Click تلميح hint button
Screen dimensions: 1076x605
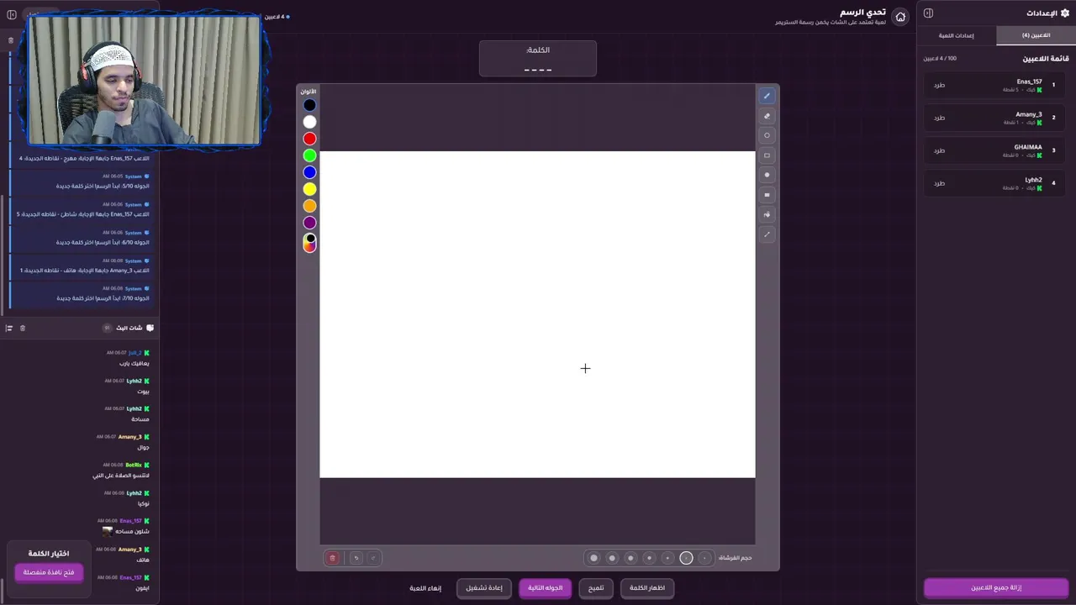[x=596, y=588]
